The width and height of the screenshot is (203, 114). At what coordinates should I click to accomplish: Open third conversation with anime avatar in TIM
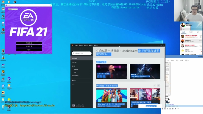(191, 46)
